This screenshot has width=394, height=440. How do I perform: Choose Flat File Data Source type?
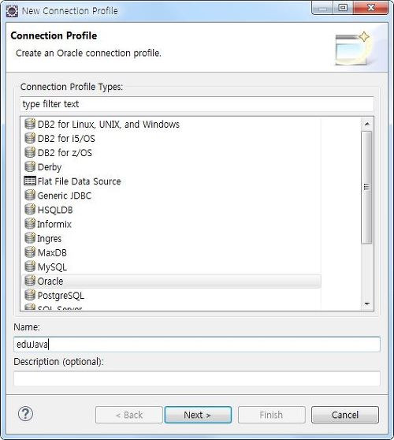(x=79, y=181)
